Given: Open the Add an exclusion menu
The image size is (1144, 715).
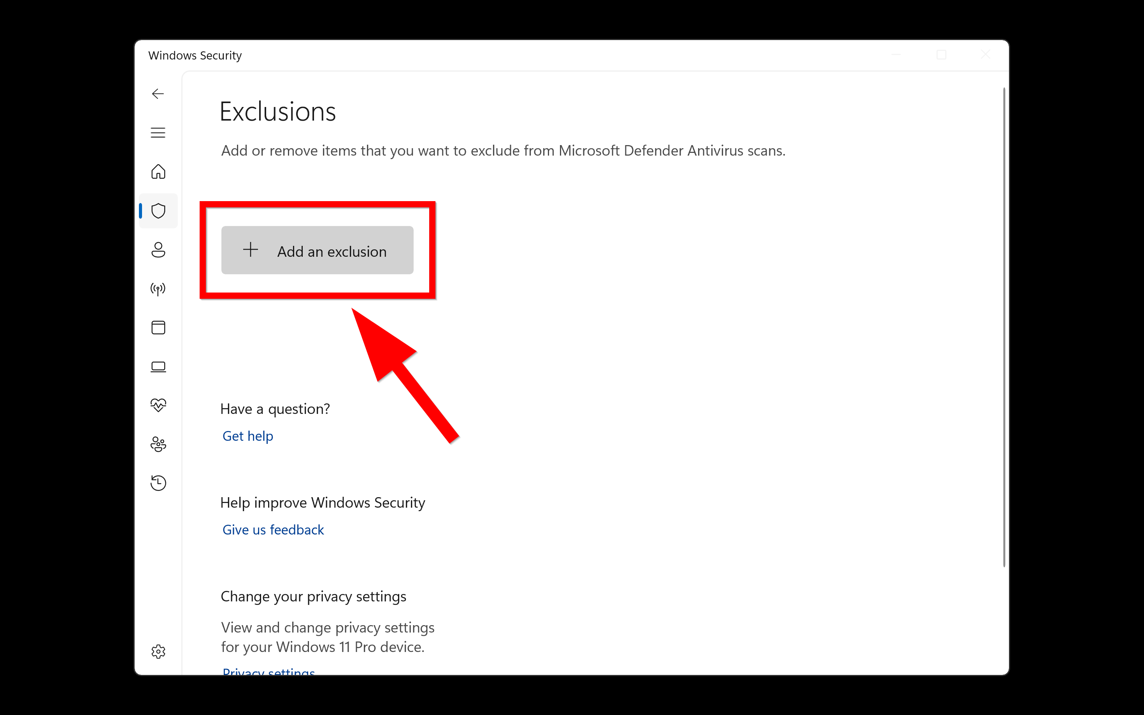Looking at the screenshot, I should point(317,250).
